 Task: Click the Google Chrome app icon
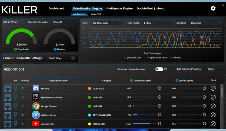(36, 106)
